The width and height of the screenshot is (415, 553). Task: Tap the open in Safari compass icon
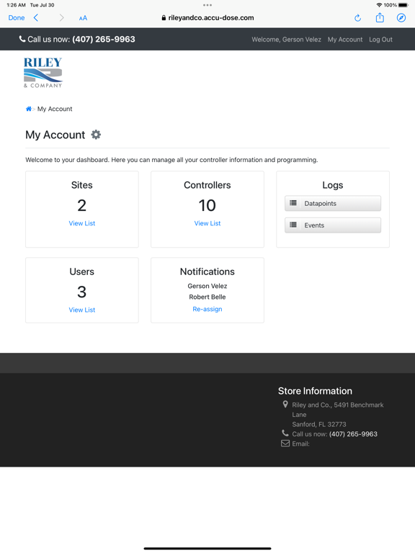point(401,18)
